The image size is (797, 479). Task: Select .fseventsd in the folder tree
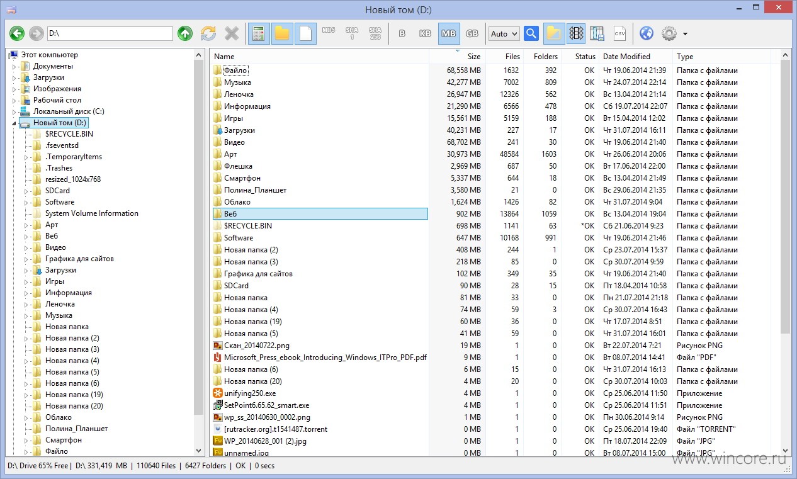pyautogui.click(x=62, y=145)
